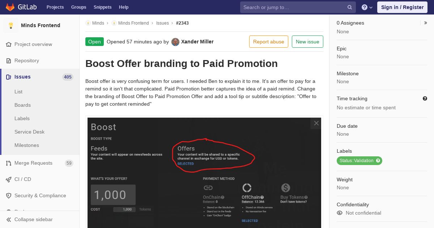Viewport: 434px width, 228px height.
Task: Open Xander Miller's profile link
Action: pos(197,42)
